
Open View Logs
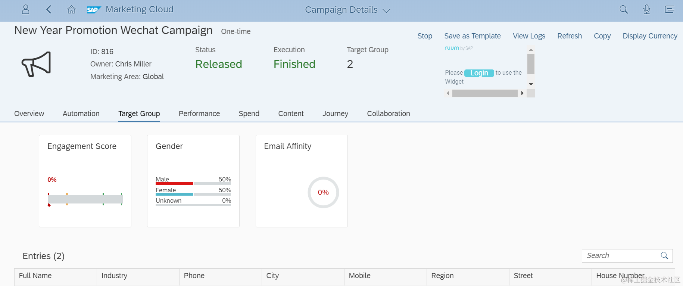[529, 36]
